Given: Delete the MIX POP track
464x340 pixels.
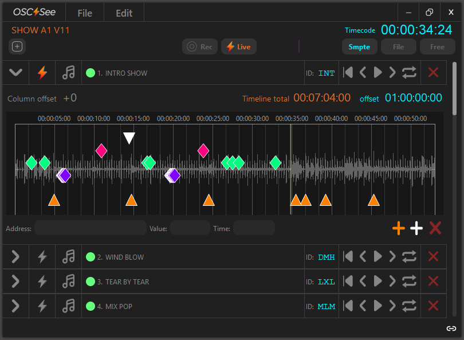Looking at the screenshot, I should point(434,306).
